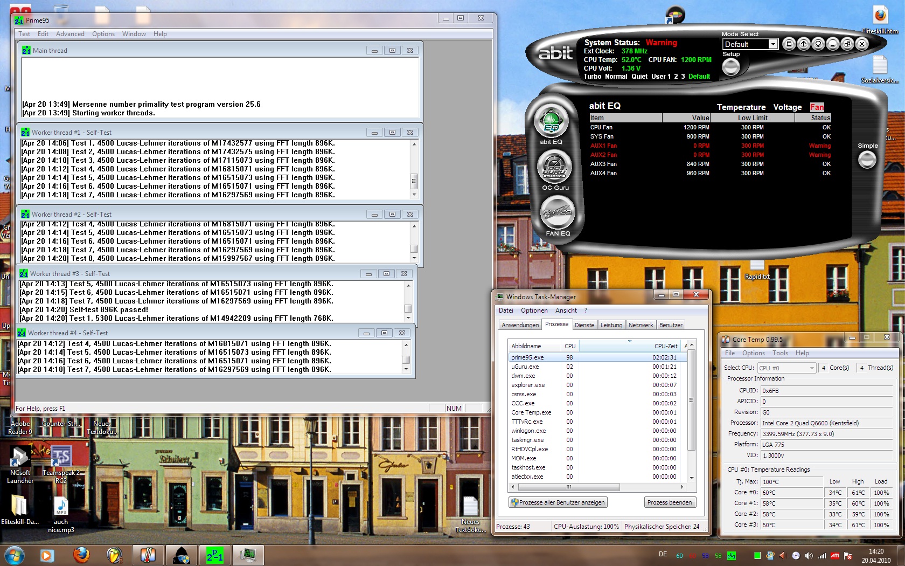The width and height of the screenshot is (905, 566).
Task: Switch to Anwendungen tab in Task Manager
Action: (x=520, y=325)
